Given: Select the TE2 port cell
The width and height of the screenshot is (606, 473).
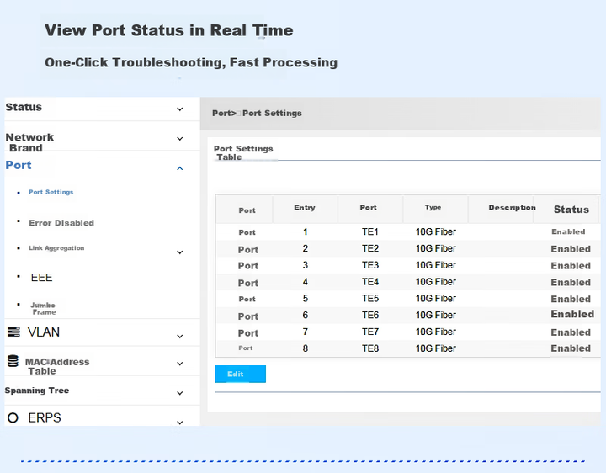Looking at the screenshot, I should point(369,248).
